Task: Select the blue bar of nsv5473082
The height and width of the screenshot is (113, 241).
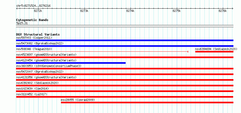Action: 125,46
